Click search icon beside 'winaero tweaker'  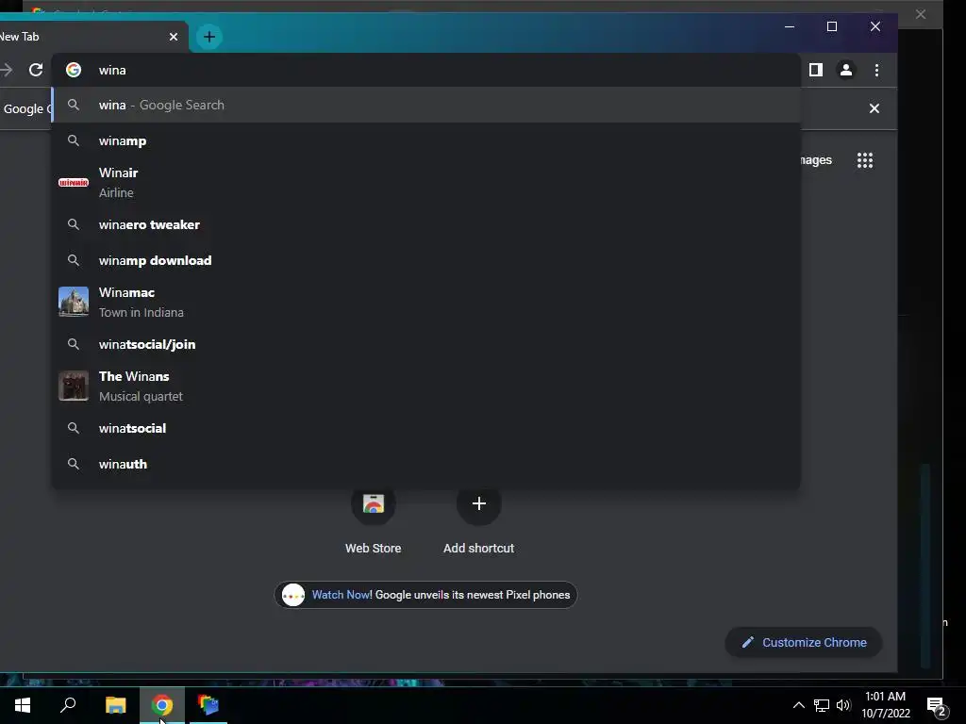tap(74, 224)
